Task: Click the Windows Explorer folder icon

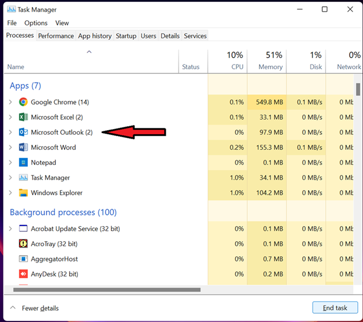Action: click(23, 193)
